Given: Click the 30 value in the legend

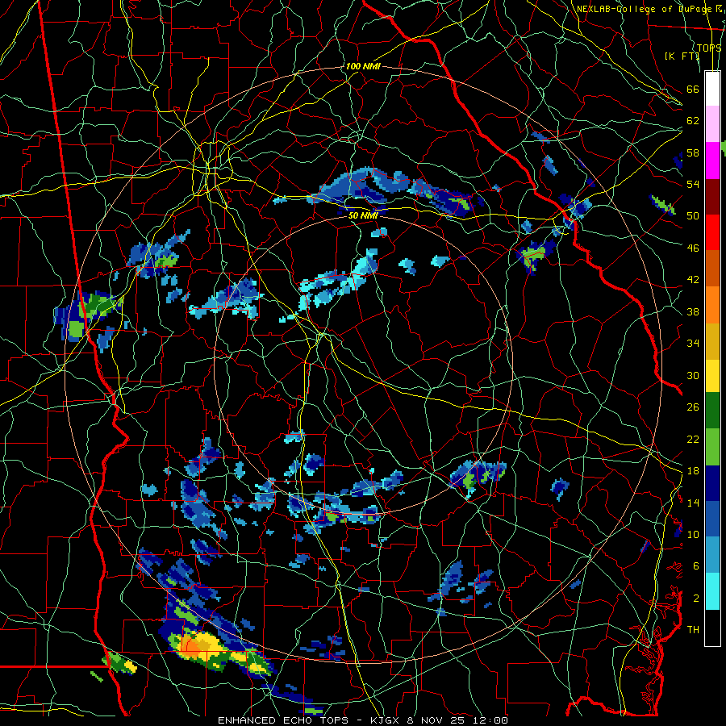Looking at the screenshot, I should pos(693,375).
